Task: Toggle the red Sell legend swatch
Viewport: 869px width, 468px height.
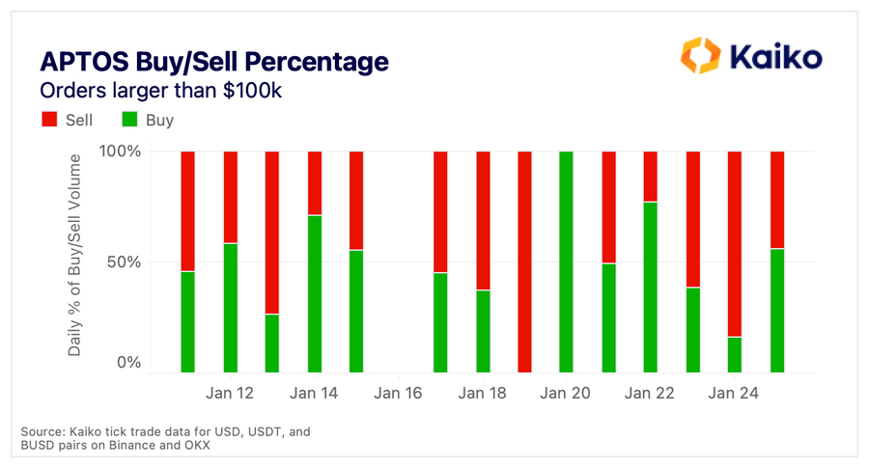Action: click(x=49, y=119)
